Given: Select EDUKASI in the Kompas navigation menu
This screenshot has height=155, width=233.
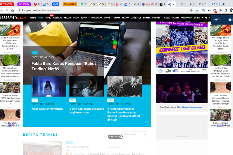Looking at the screenshot, I should pos(85,18).
